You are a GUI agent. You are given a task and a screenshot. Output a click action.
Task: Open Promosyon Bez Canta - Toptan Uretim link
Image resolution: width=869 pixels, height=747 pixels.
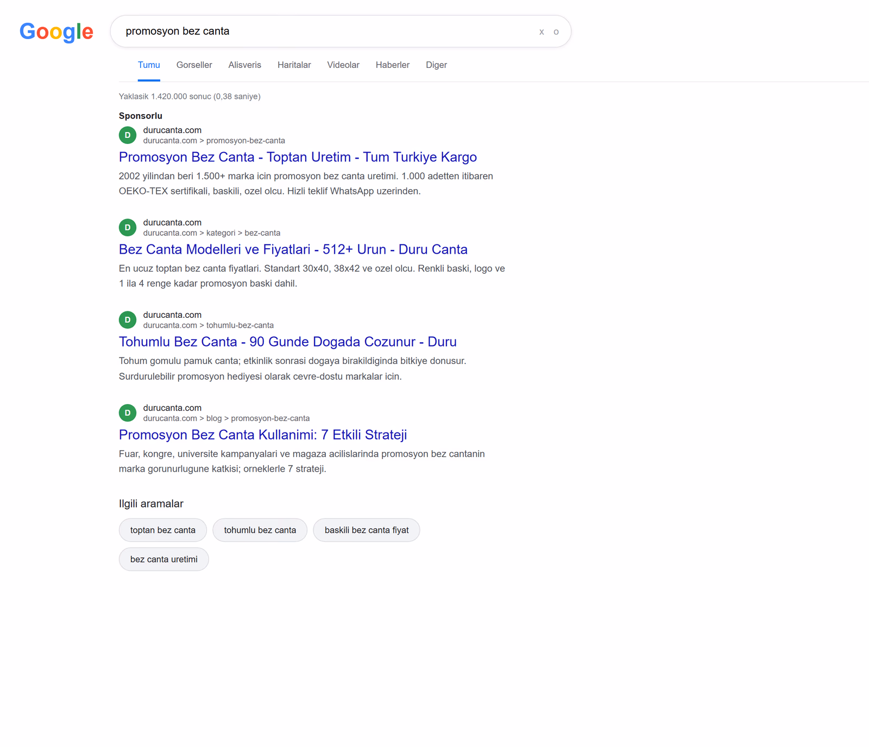[298, 157]
